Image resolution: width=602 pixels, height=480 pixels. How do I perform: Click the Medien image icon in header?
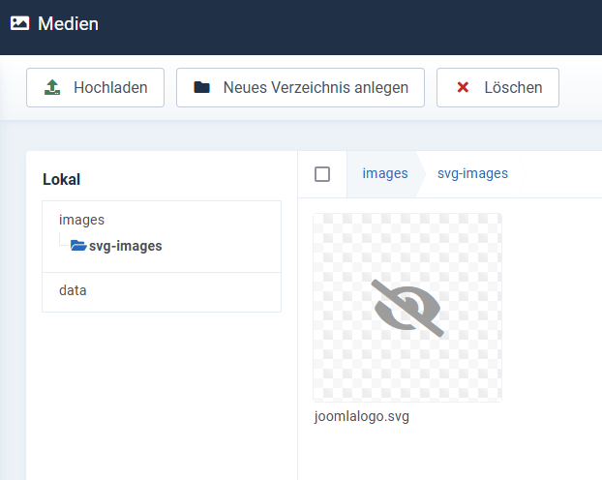coord(19,23)
